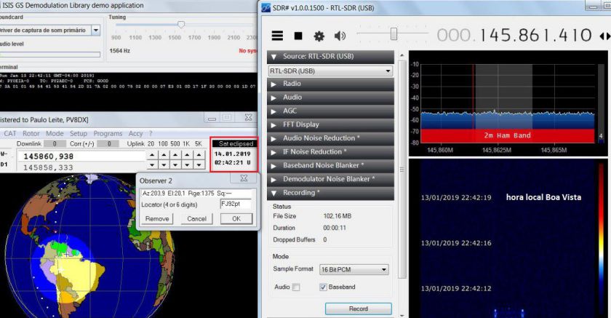Click the 2m Ham Band red band label
The image size is (611, 318).
coord(508,135)
